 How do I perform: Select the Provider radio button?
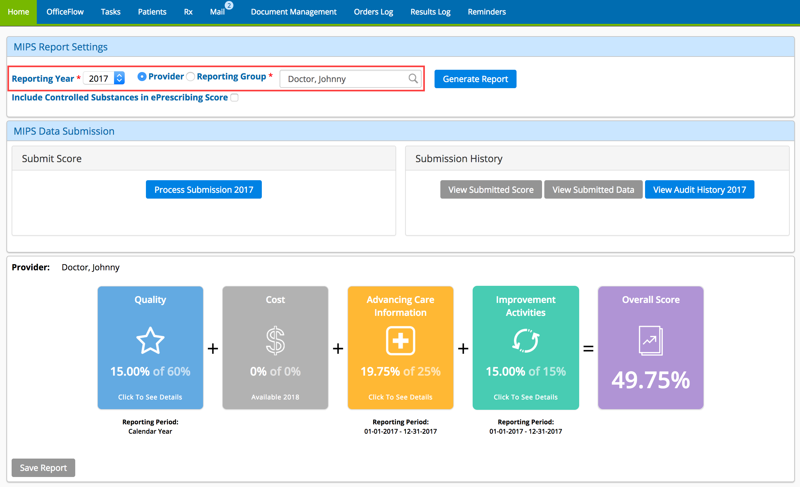141,77
